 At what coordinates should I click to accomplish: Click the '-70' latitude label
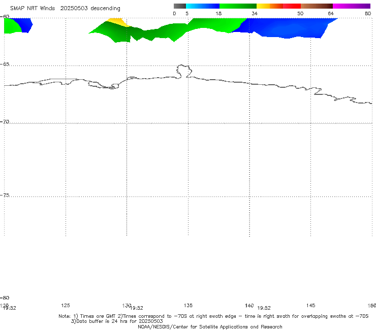pos(5,122)
